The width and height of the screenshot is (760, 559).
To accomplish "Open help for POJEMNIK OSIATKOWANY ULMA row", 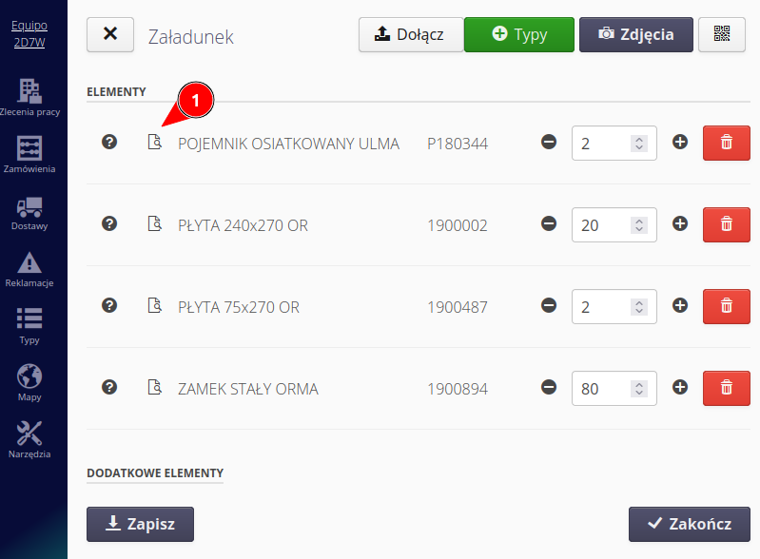I will (109, 143).
